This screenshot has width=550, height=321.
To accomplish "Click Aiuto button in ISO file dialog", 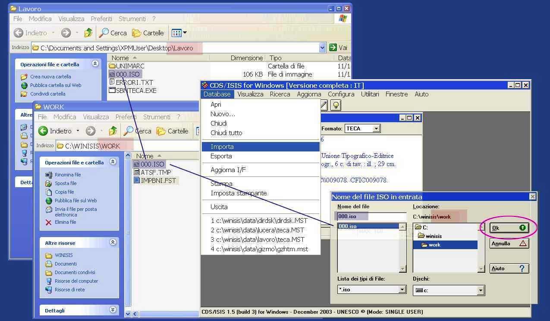I will [509, 269].
